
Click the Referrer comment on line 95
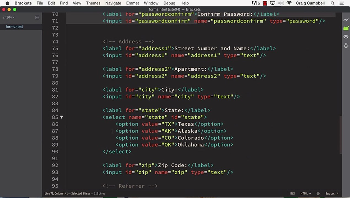point(130,186)
